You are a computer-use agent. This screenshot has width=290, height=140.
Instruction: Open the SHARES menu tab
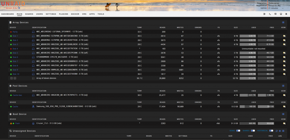(x=29, y=14)
